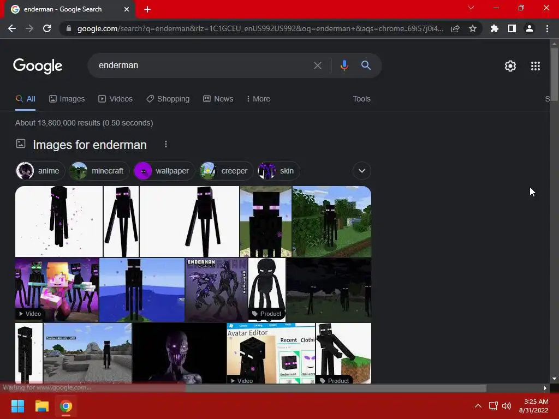Viewport: 559px width, 419px height.
Task: Open a new browser tab
Action: [x=147, y=9]
